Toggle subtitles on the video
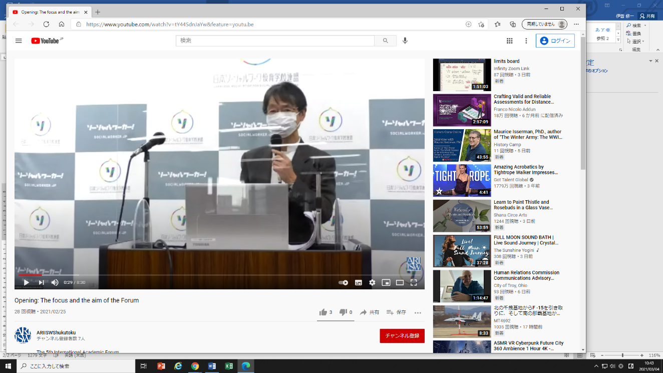 click(358, 282)
